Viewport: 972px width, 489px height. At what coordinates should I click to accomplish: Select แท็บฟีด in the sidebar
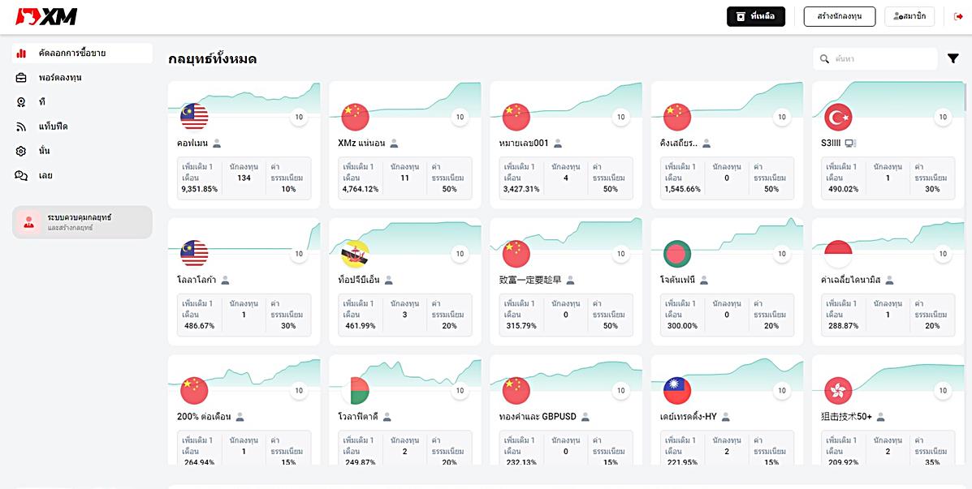click(53, 127)
